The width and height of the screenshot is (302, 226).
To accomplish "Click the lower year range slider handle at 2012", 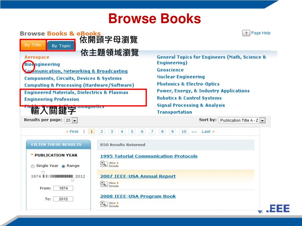I will pyautogui.click(x=73, y=180).
